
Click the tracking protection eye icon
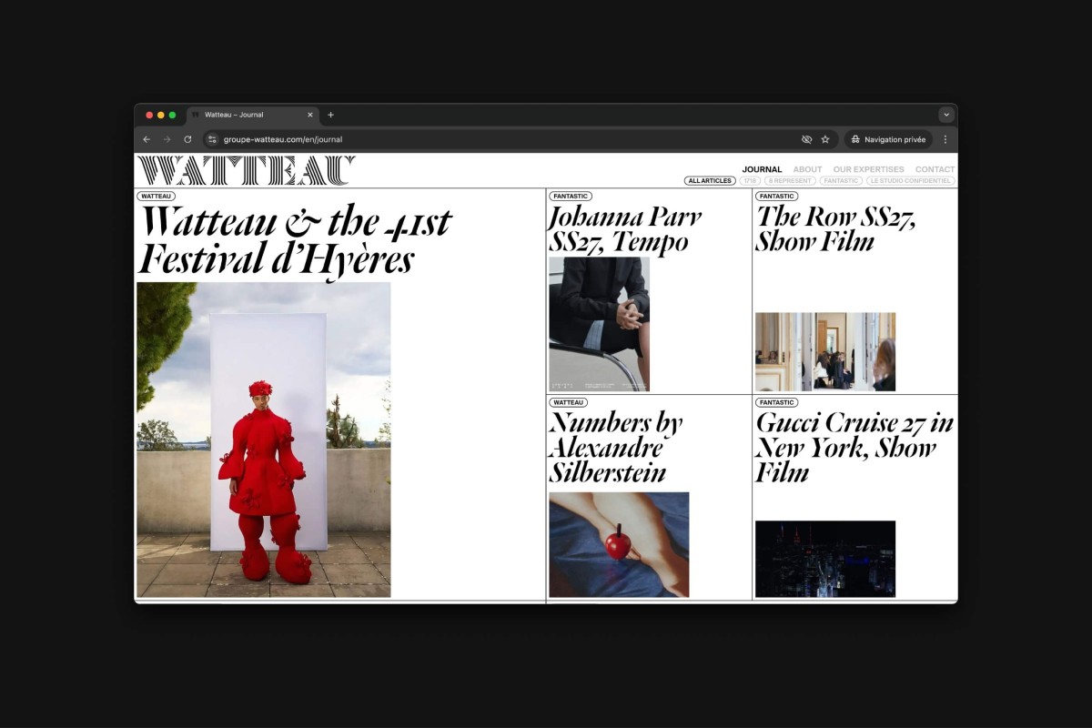point(806,139)
